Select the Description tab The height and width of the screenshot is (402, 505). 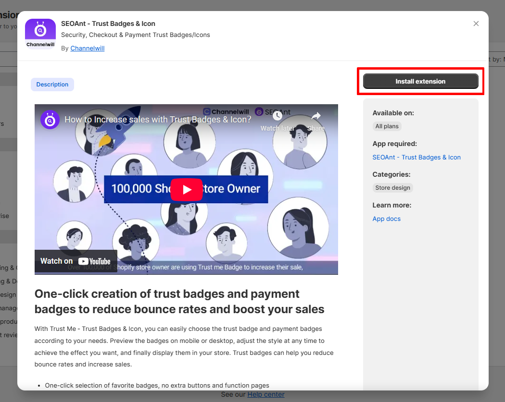[x=52, y=84]
